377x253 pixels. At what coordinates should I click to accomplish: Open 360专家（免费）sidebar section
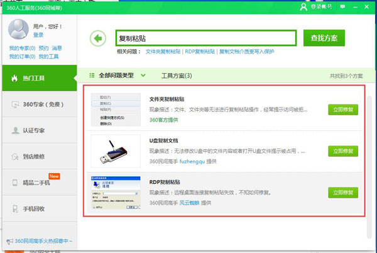(x=40, y=104)
